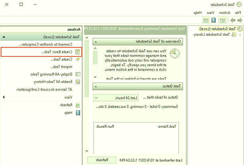
Task: Click the Task Scheduler Summary header text
Action: 135,29
